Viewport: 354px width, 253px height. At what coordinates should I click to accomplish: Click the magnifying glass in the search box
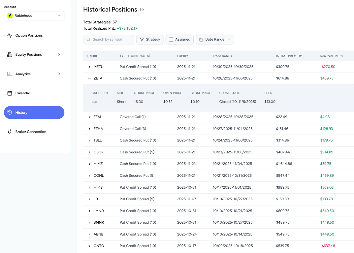pos(88,39)
